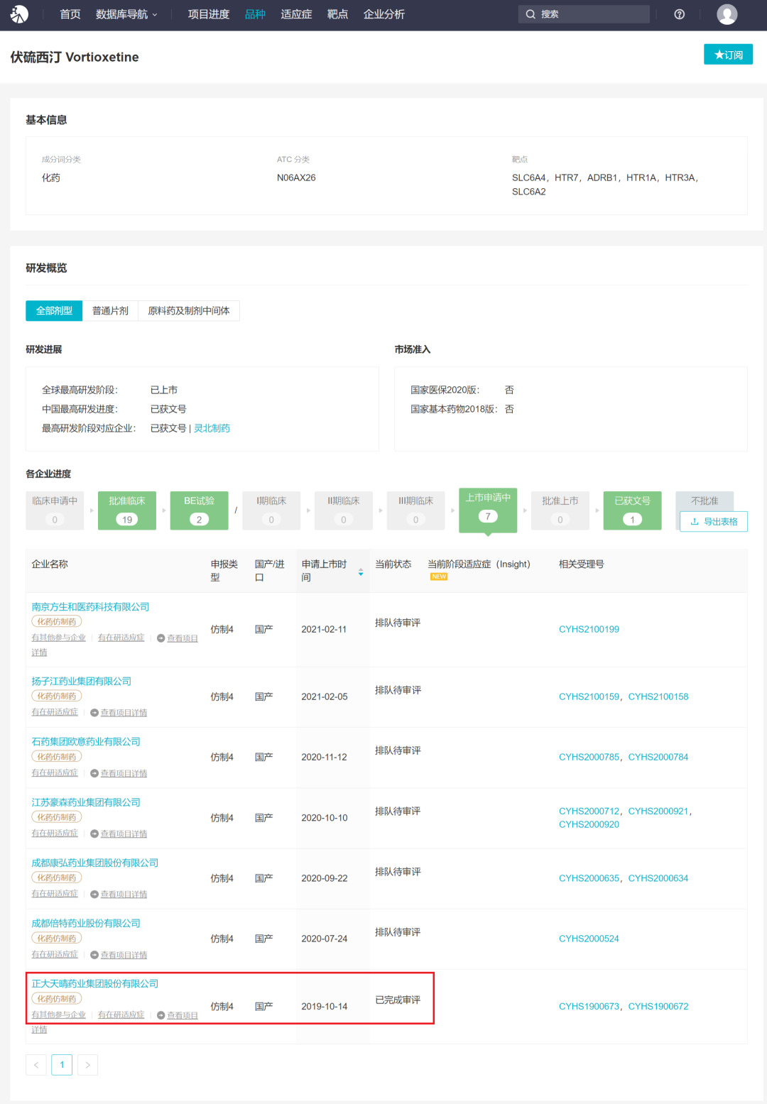This screenshot has height=1104, width=767.
Task: Go to previous page arrow
Action: 36,1064
